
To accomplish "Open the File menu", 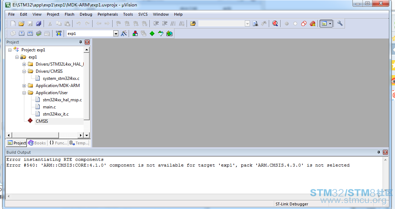I will 11,14.
